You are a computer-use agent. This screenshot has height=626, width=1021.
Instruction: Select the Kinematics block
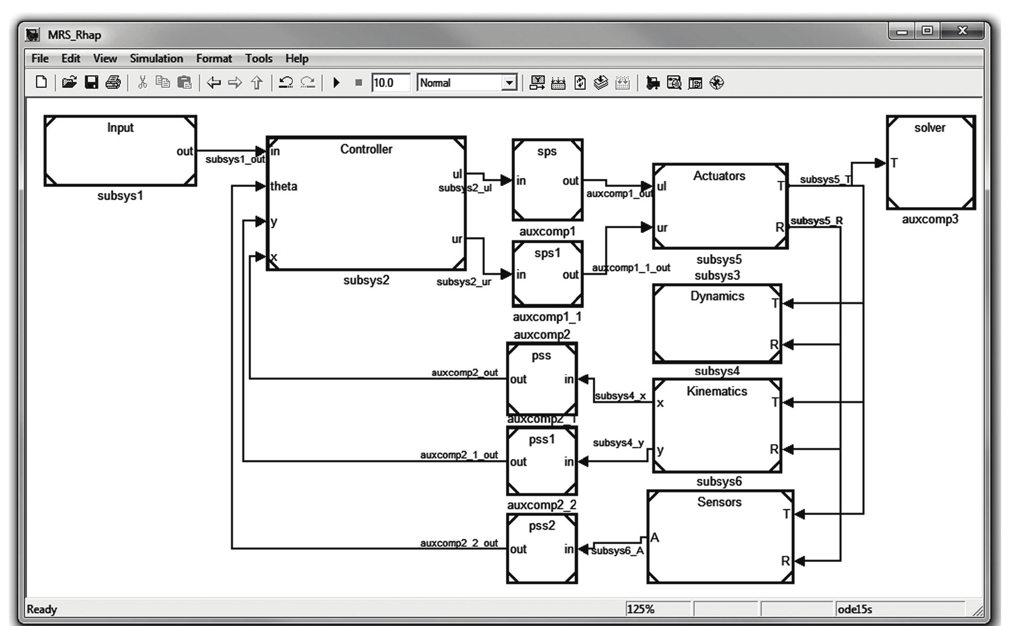tap(717, 426)
